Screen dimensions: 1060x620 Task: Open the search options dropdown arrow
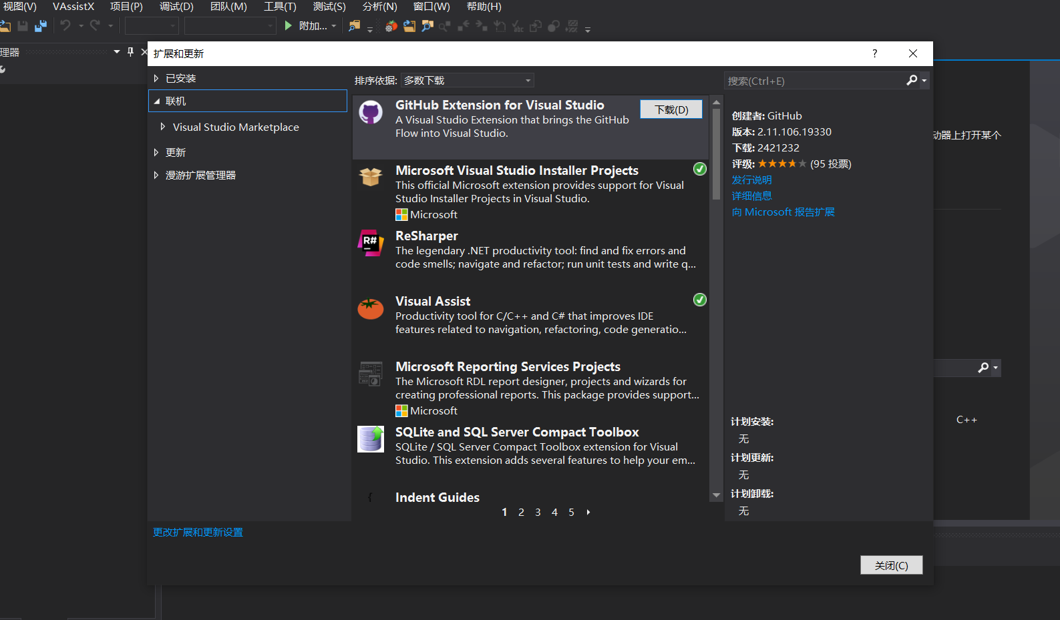point(924,80)
